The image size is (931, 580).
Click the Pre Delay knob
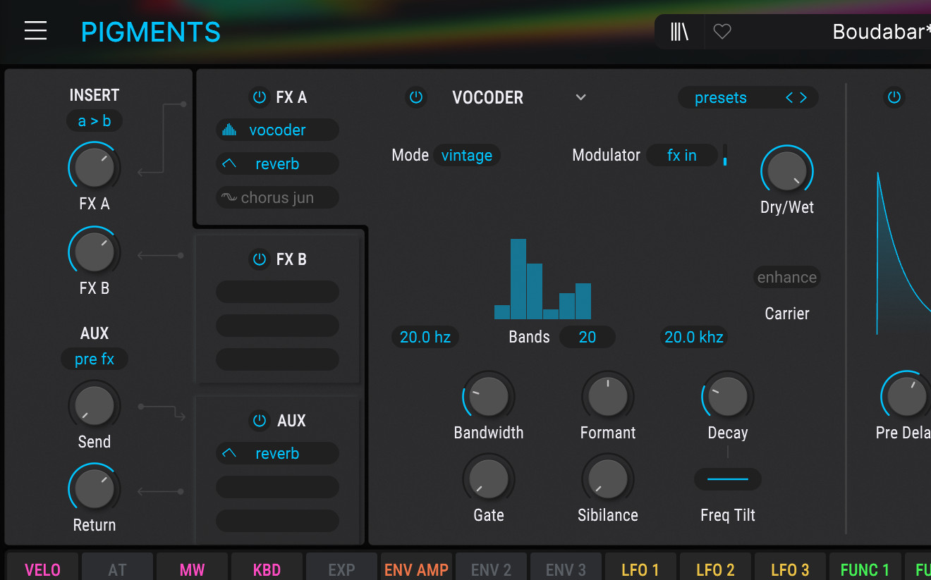907,397
